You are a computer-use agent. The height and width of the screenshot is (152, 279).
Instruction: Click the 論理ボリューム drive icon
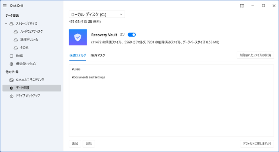tap(16, 40)
